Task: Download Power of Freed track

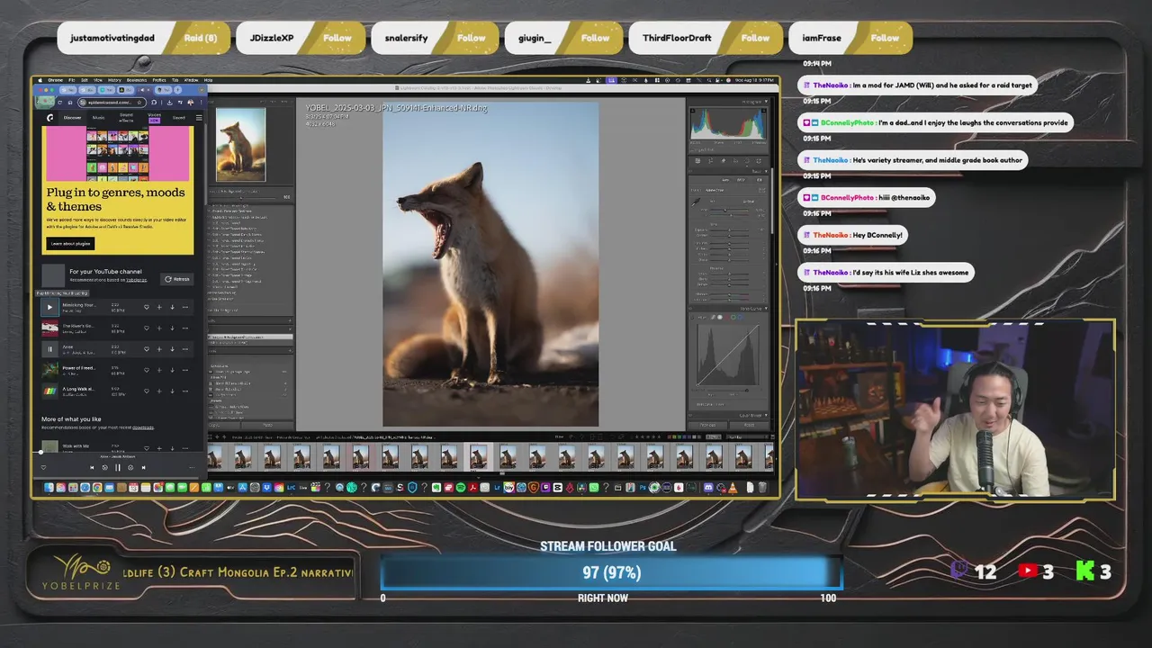Action: click(x=172, y=370)
